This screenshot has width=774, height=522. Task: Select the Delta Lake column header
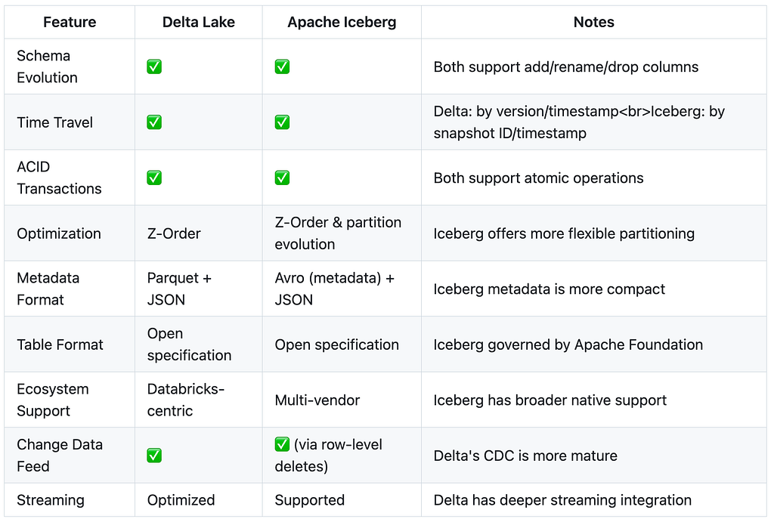coord(199,22)
